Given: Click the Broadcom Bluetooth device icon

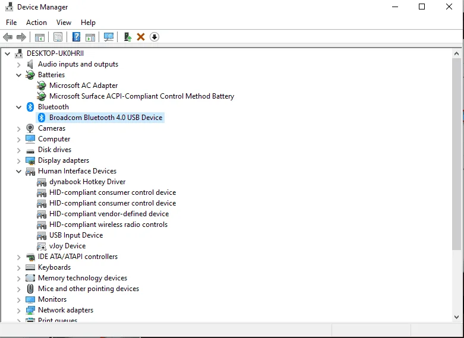Looking at the screenshot, I should click(42, 118).
